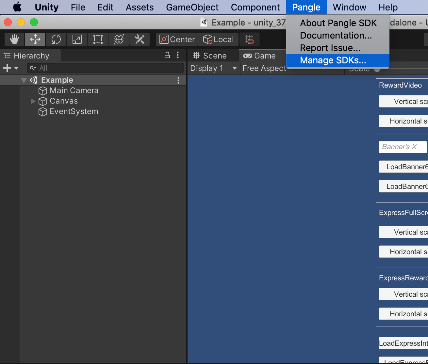Expand the Canvas object in hierarchy

(33, 101)
